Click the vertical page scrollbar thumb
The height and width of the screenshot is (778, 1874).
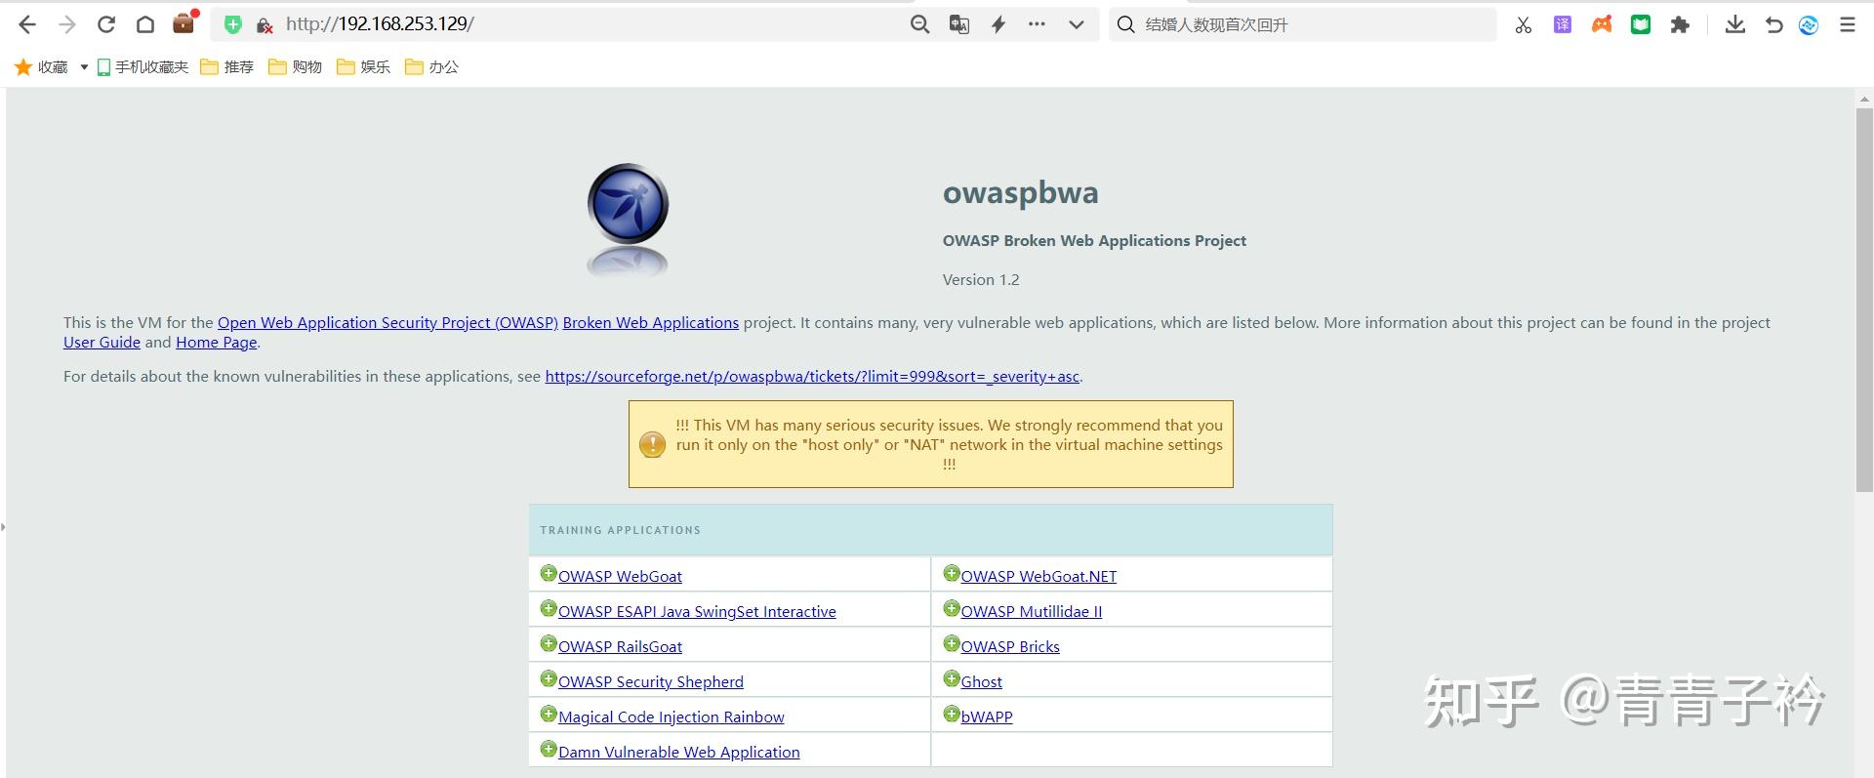[1864, 300]
